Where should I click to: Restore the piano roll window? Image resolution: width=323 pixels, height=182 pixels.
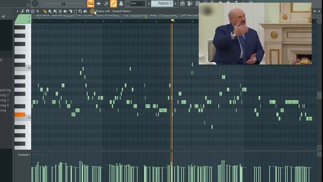314,11
